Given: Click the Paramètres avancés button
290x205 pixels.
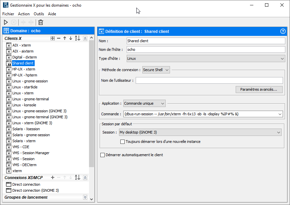Looking at the screenshot, I should (259, 89).
